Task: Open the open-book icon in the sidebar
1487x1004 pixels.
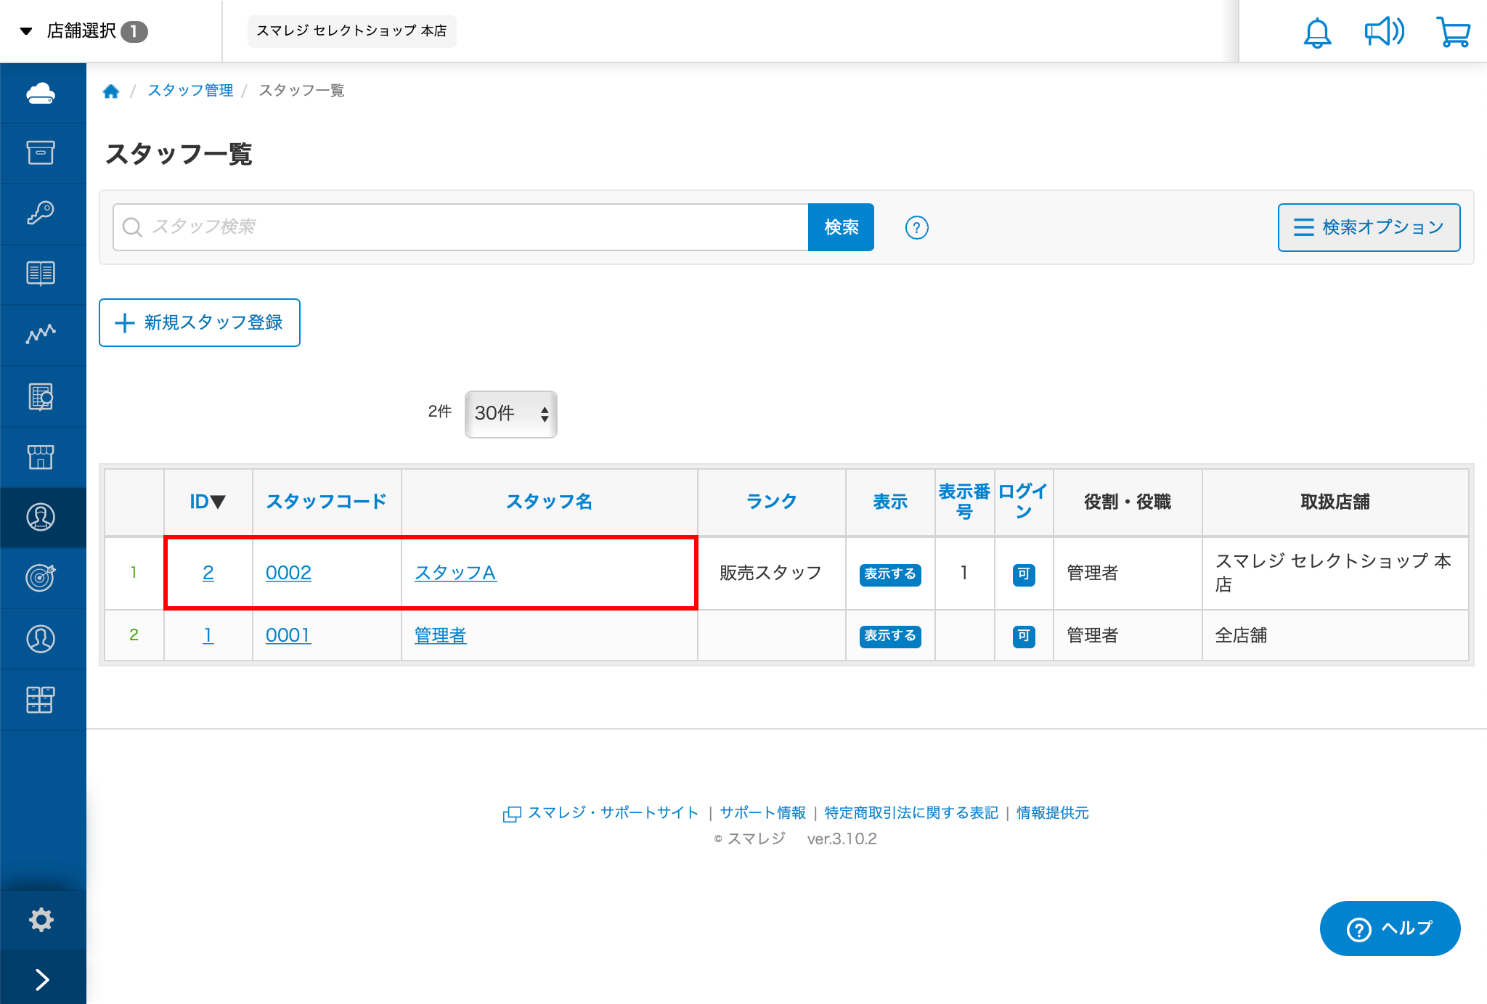Action: point(41,274)
